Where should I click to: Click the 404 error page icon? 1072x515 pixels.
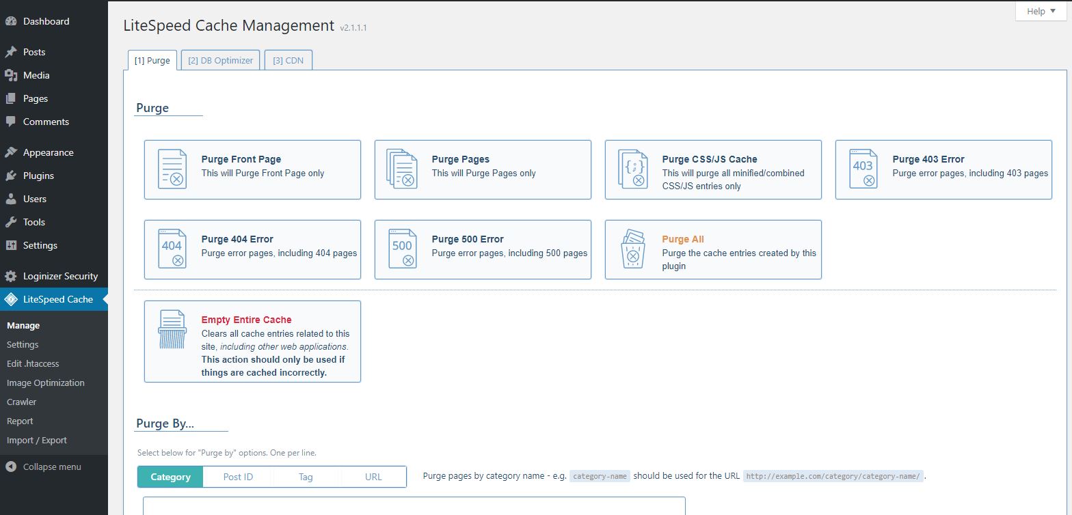click(x=172, y=249)
